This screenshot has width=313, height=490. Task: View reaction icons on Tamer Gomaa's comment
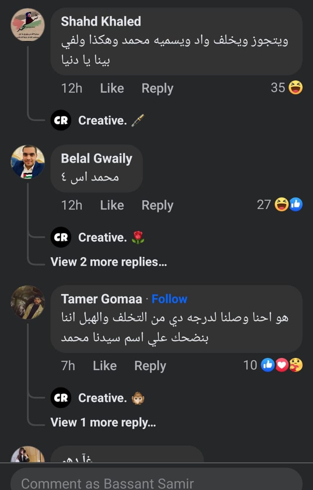(282, 365)
